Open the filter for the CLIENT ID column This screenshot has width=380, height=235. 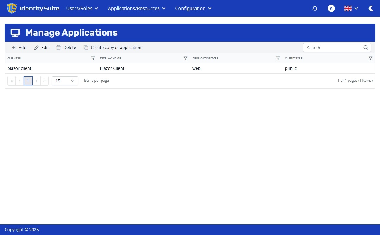pos(93,58)
